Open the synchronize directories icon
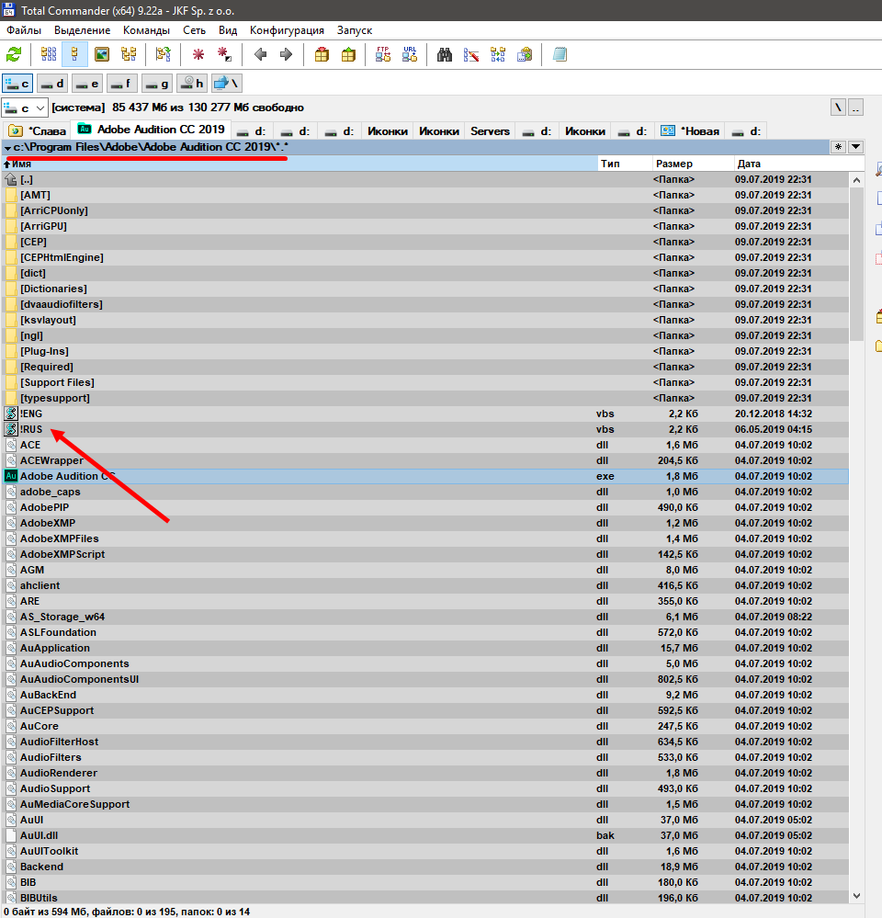This screenshot has height=918, width=882. pos(498,55)
